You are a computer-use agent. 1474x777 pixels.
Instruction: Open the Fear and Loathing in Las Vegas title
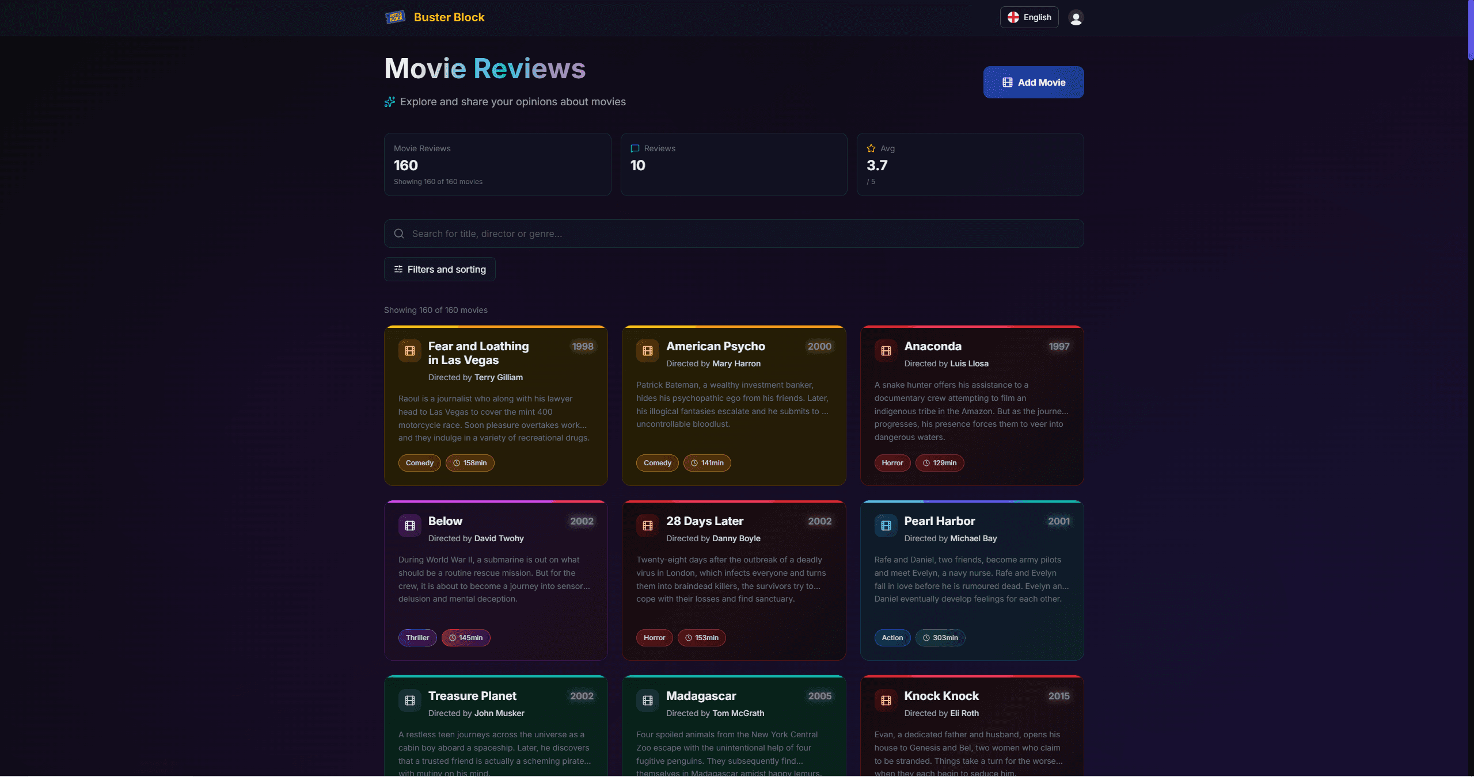[478, 353]
